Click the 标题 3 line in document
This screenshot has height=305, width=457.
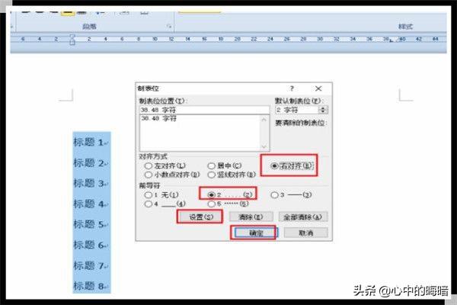tap(91, 183)
